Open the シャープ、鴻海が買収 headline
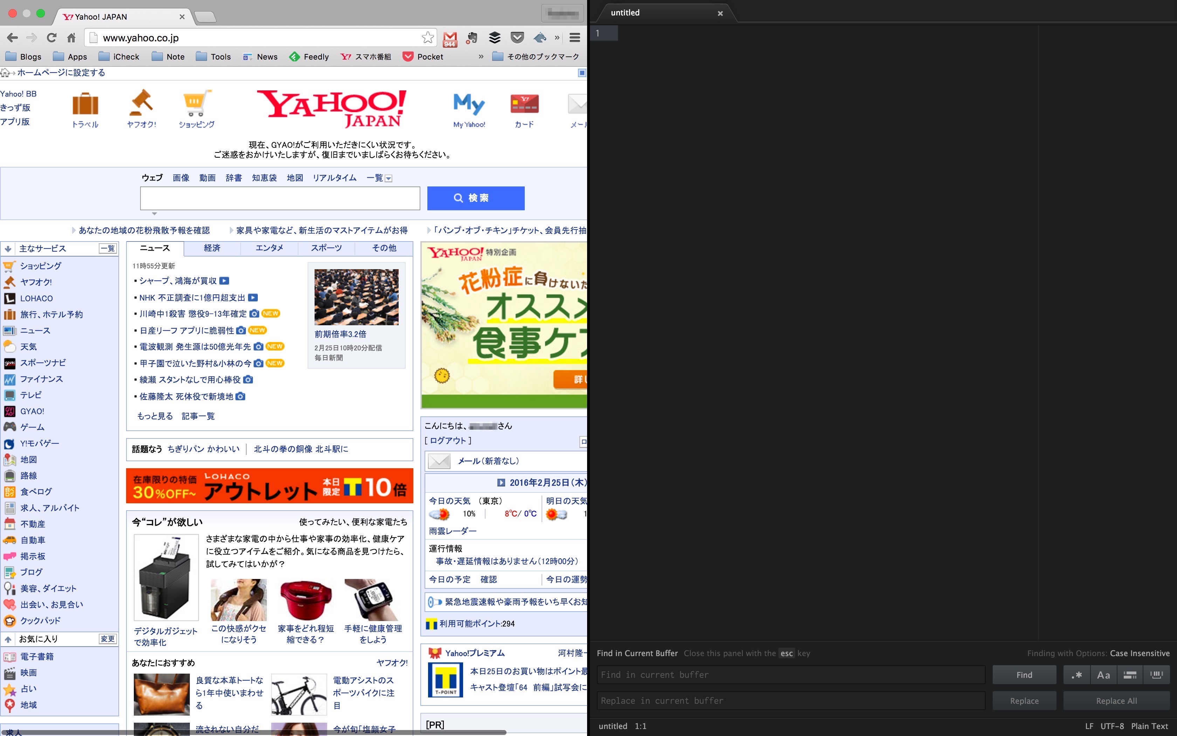The image size is (1177, 736). 178,281
